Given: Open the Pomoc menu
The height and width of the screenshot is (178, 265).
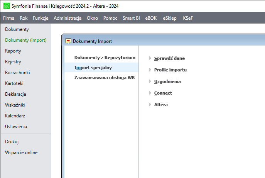Looking at the screenshot, I should coord(110,18).
